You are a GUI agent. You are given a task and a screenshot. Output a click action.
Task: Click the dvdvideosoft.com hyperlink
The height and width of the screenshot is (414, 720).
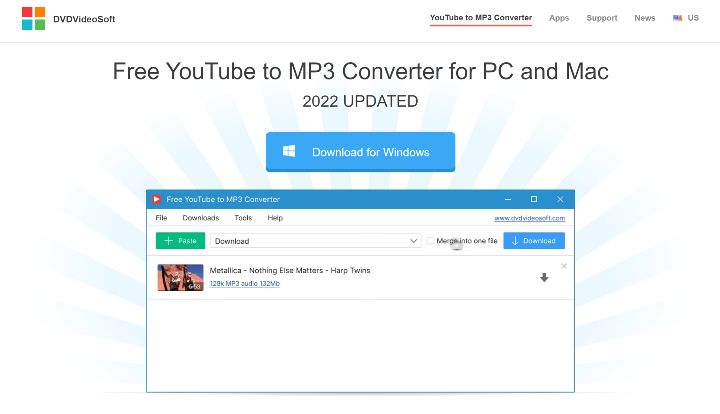tap(529, 218)
